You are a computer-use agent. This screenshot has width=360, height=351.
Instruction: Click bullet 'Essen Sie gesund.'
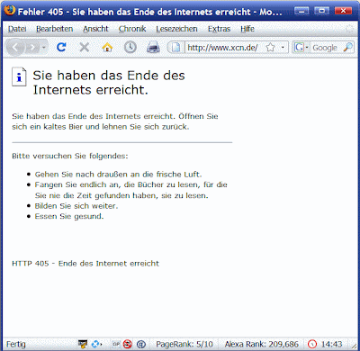[x=69, y=217]
